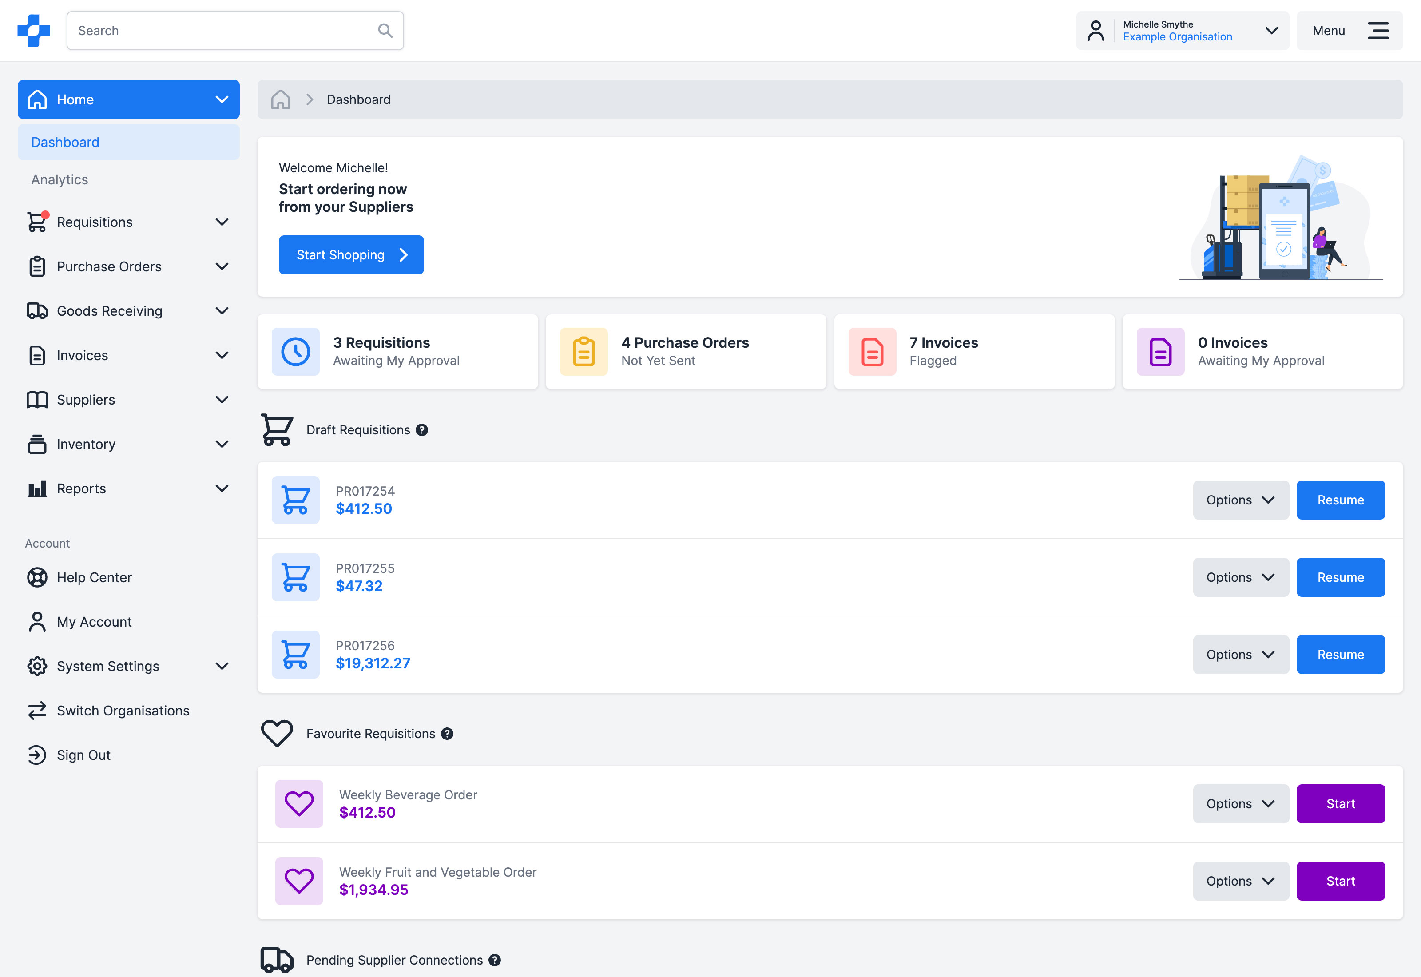Screen dimensions: 1421x977
Task: Open help tooltip beside Draft Requisitions
Action: point(422,430)
